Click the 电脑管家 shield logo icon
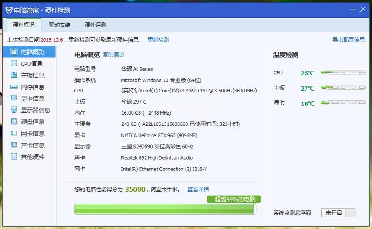The height and width of the screenshot is (229, 372). 9,10
